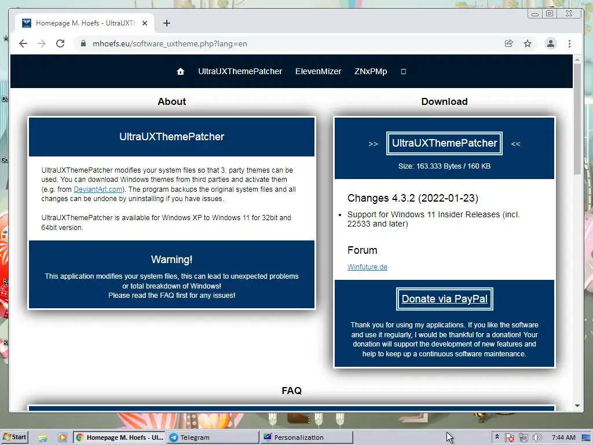Follow the DeviantArt.com link
The image size is (593, 445).
point(98,189)
